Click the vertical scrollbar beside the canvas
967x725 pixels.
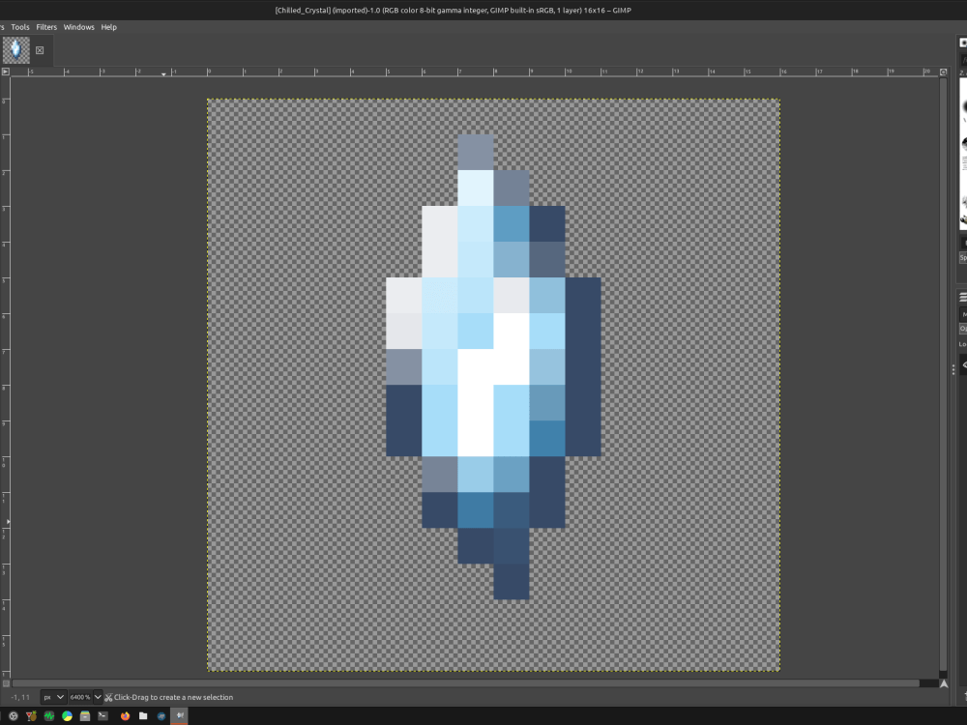946,387
